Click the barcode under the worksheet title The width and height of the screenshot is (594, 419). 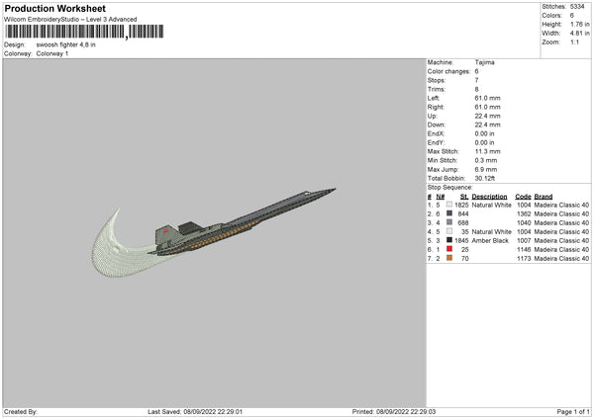point(84,32)
